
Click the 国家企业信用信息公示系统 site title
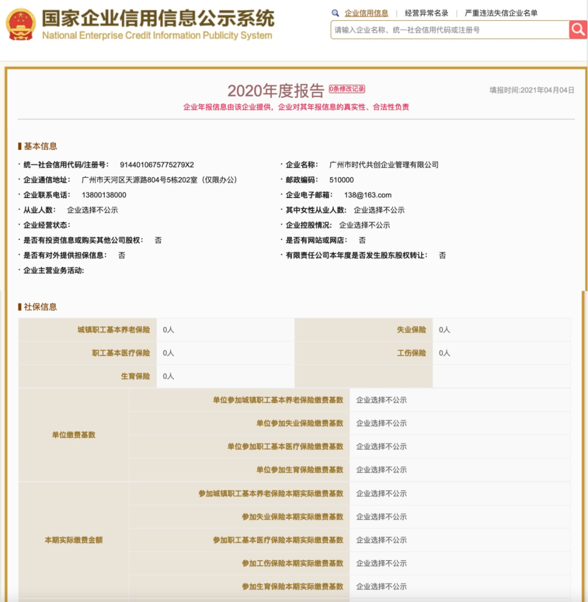pos(158,19)
